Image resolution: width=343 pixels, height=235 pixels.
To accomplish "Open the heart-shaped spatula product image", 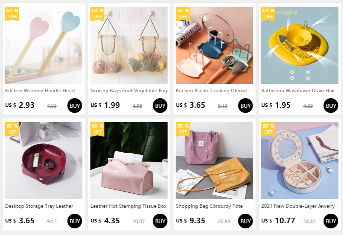I will (x=43, y=45).
